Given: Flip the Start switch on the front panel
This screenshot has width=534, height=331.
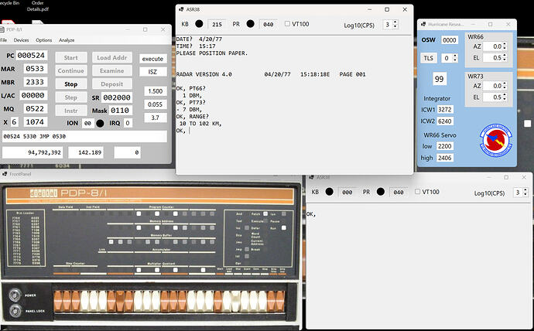Looking at the screenshot, I should 218,301.
